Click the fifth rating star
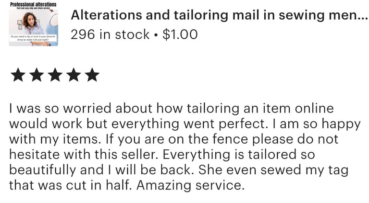 tap(92, 75)
